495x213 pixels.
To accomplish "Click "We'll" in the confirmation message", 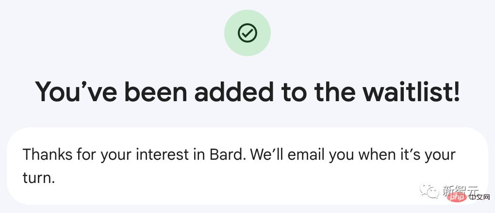I will [x=267, y=155].
